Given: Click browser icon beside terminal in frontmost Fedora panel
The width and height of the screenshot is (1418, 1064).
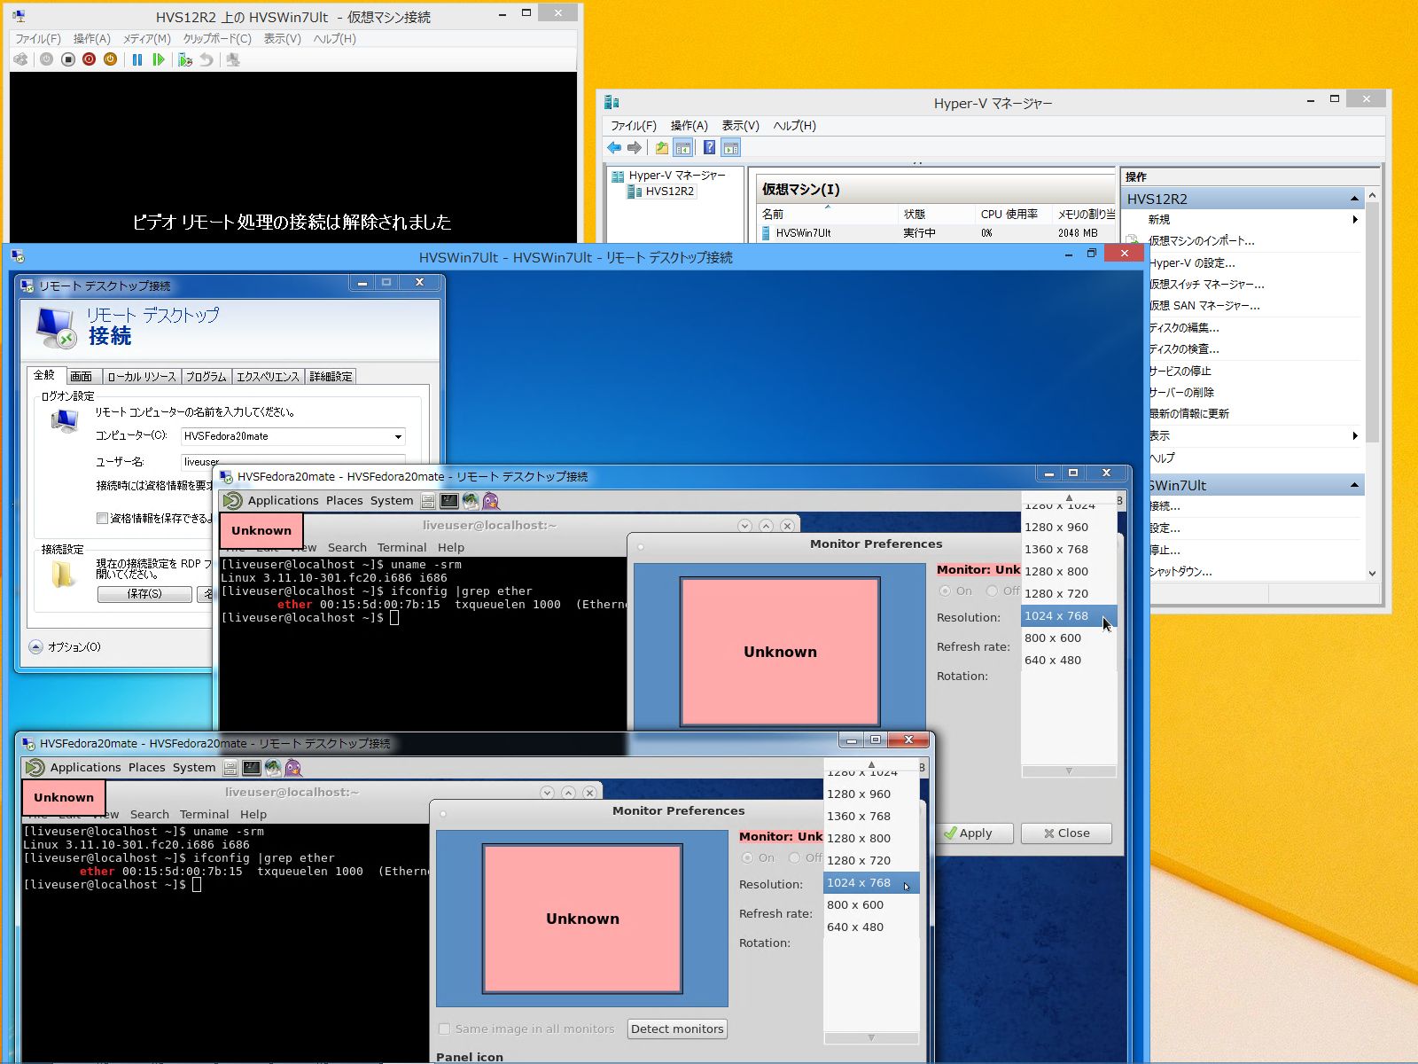Looking at the screenshot, I should pos(273,768).
